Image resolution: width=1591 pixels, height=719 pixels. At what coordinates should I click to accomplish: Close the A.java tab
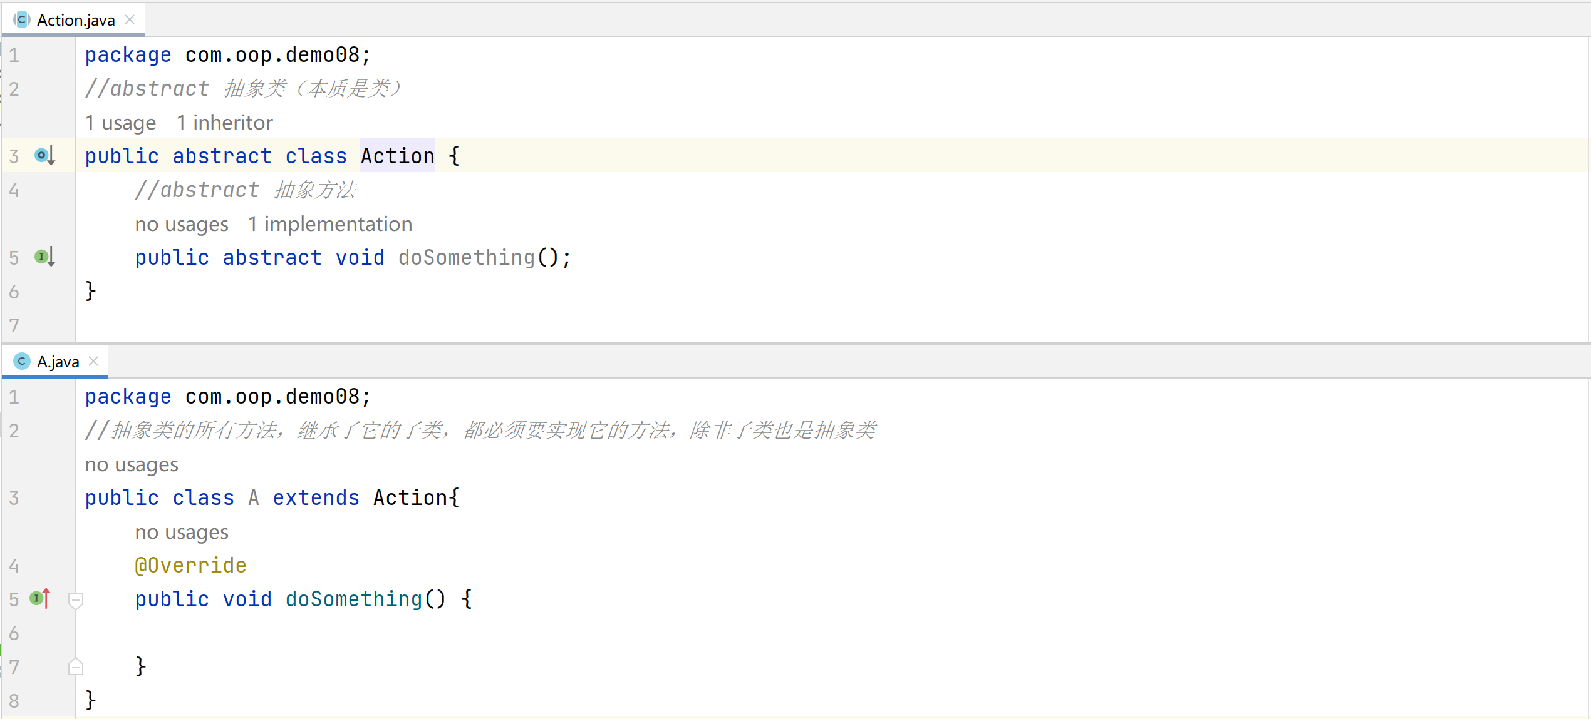[93, 361]
